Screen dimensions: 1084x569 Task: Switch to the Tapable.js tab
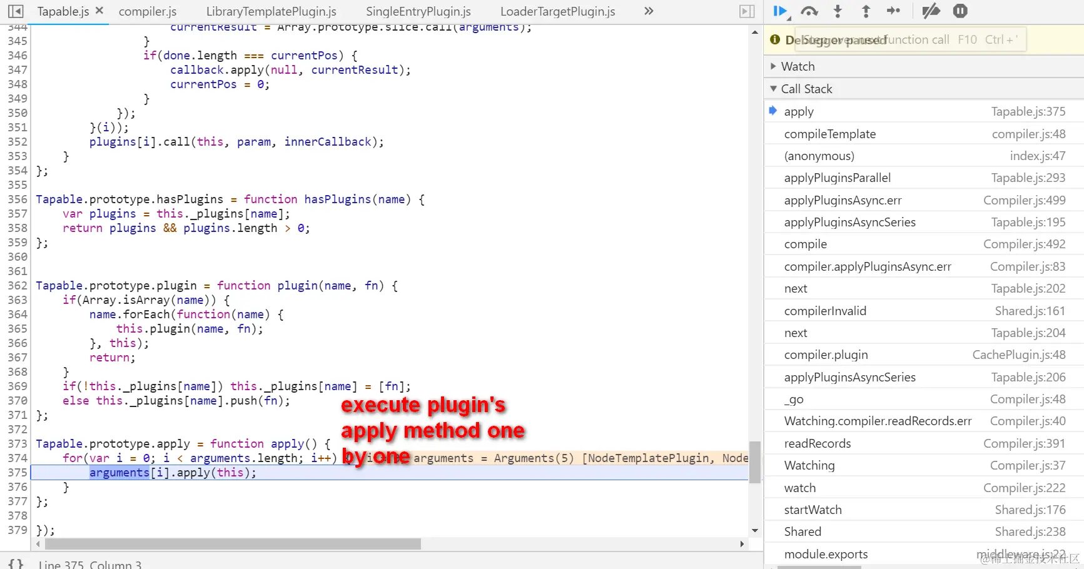click(x=63, y=11)
